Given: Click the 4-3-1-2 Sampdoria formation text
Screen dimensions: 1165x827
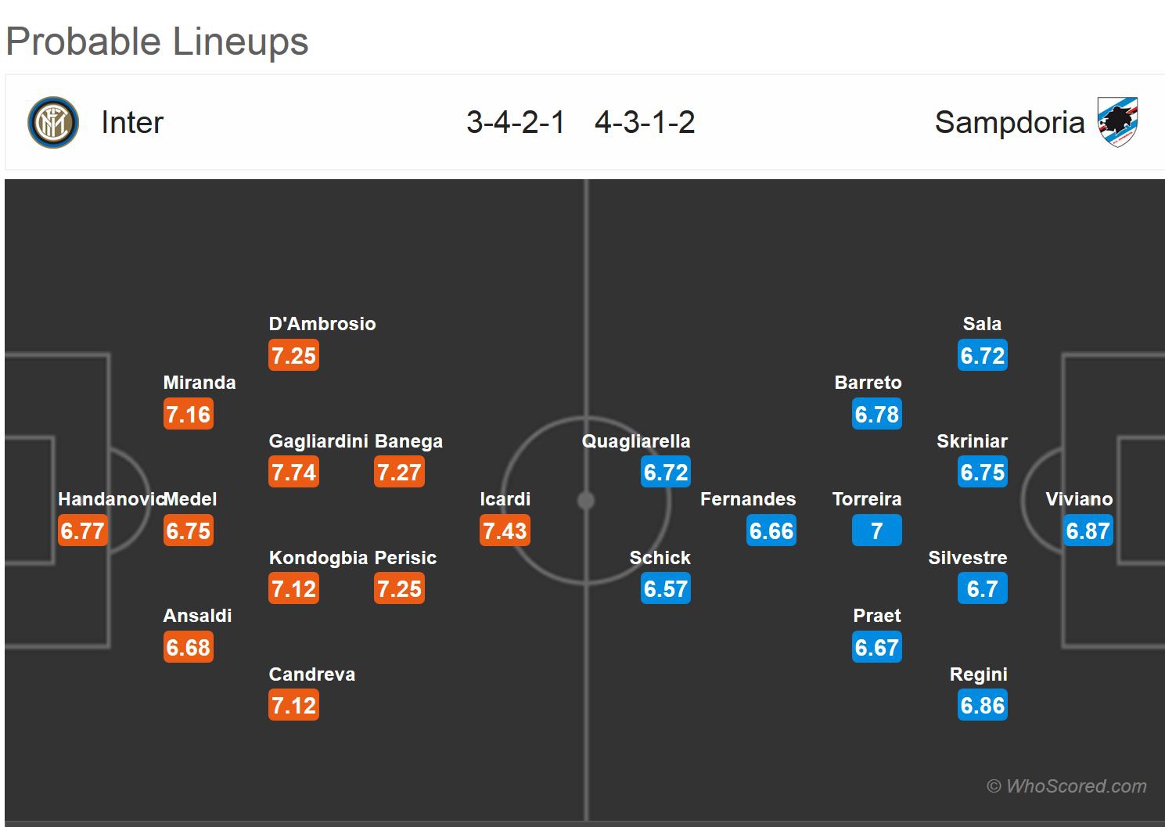Looking at the screenshot, I should pyautogui.click(x=645, y=123).
